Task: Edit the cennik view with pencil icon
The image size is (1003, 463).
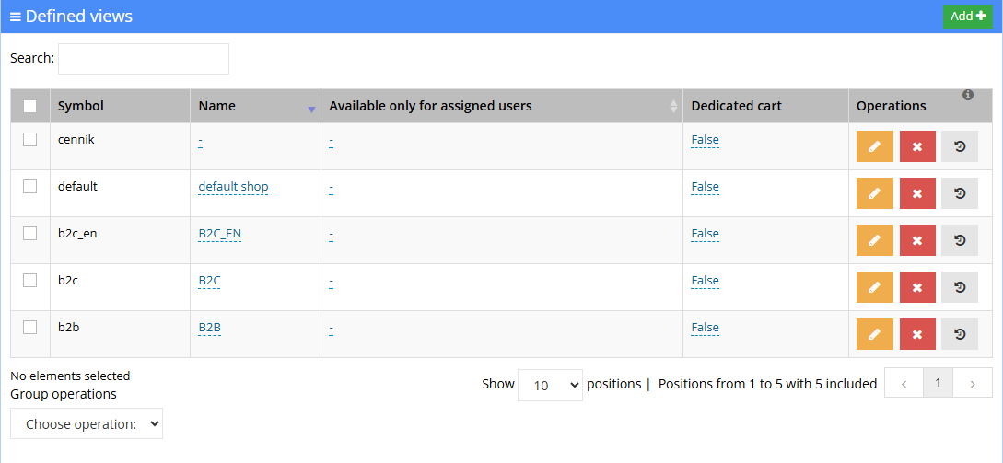Action: 874,146
